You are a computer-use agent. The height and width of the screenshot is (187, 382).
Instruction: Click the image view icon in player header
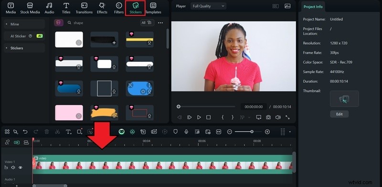pyautogui.click(x=287, y=6)
